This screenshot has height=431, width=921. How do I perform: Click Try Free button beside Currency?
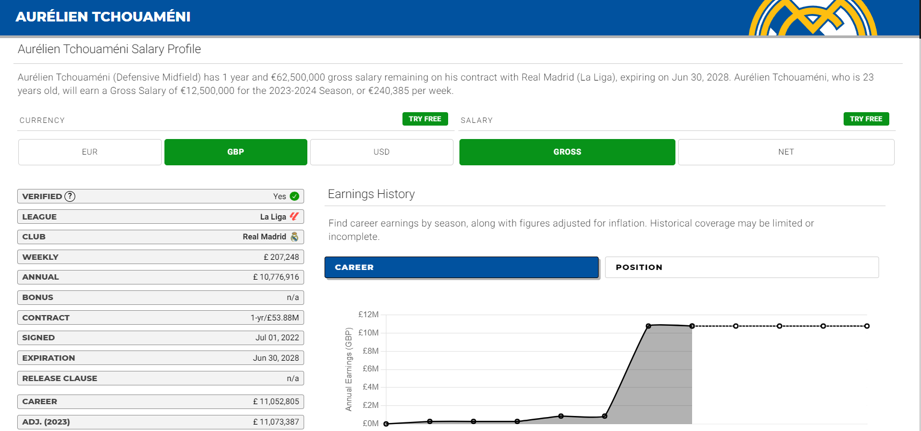click(425, 119)
